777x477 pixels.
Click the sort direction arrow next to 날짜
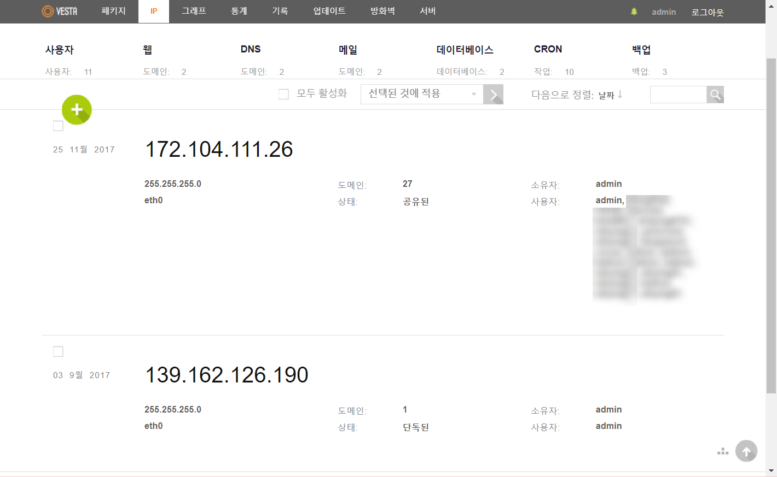pyautogui.click(x=620, y=95)
